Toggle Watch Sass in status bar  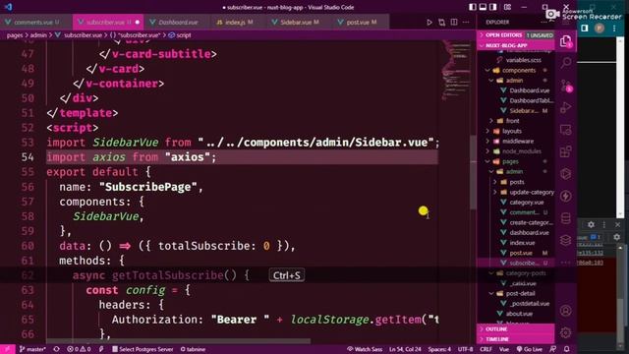[x=365, y=349]
